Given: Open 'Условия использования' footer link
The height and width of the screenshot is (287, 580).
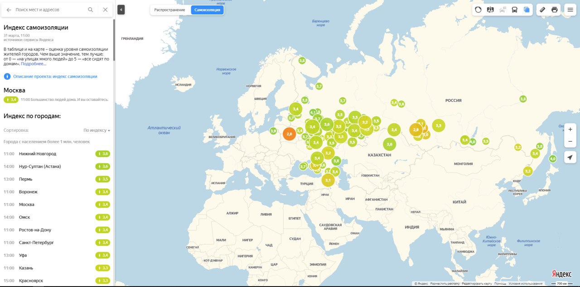Looking at the screenshot, I should pyautogui.click(x=526, y=284).
